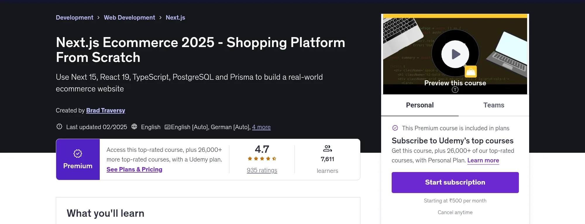The width and height of the screenshot is (585, 224).
Task: View the 935 ratings link
Action: coord(262,170)
